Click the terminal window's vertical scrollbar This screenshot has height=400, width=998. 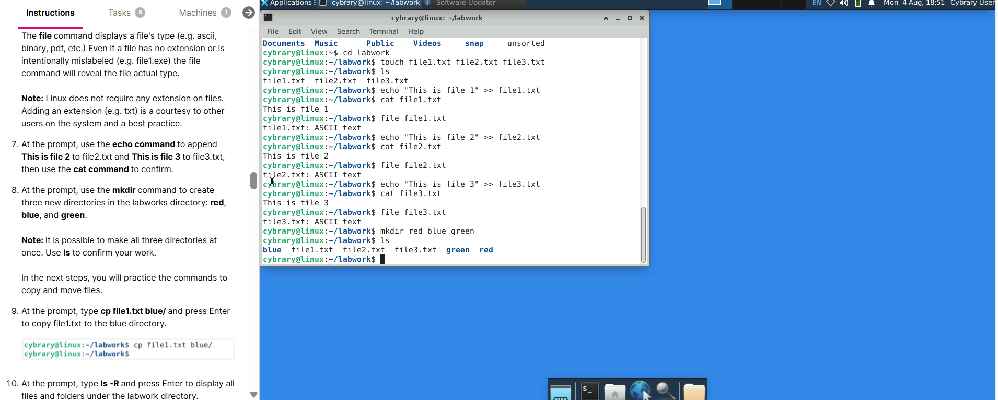coord(643,235)
